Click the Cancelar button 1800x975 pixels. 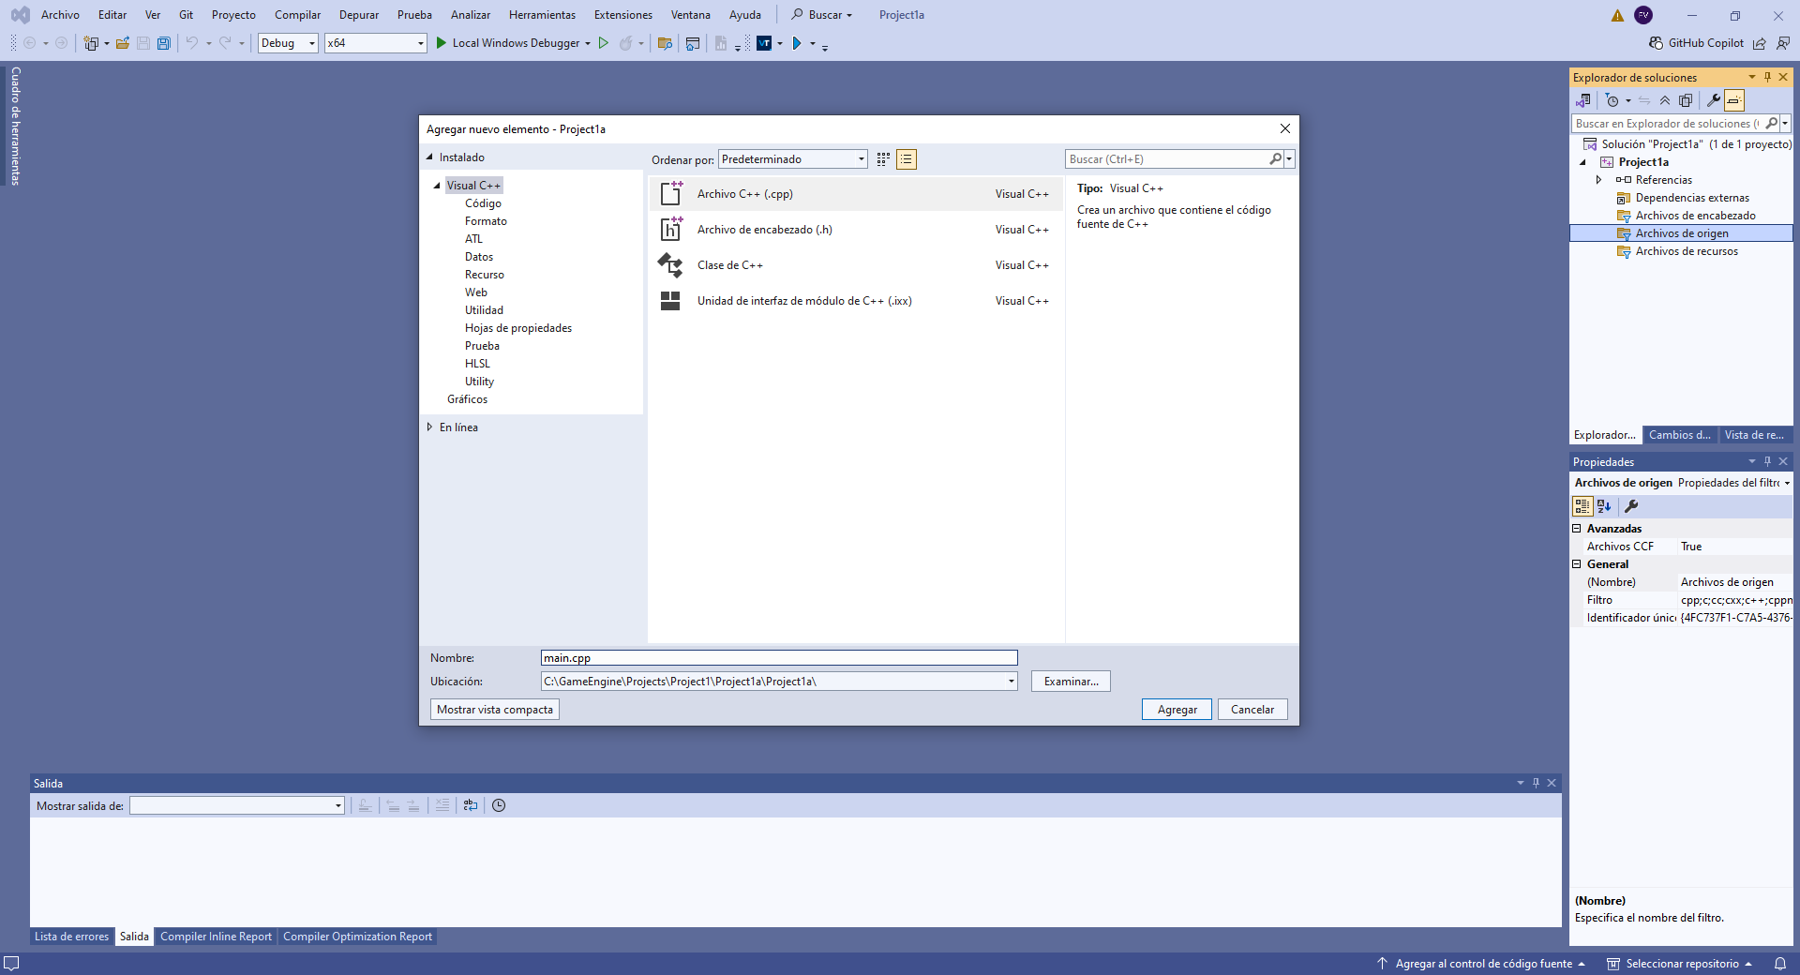point(1252,710)
